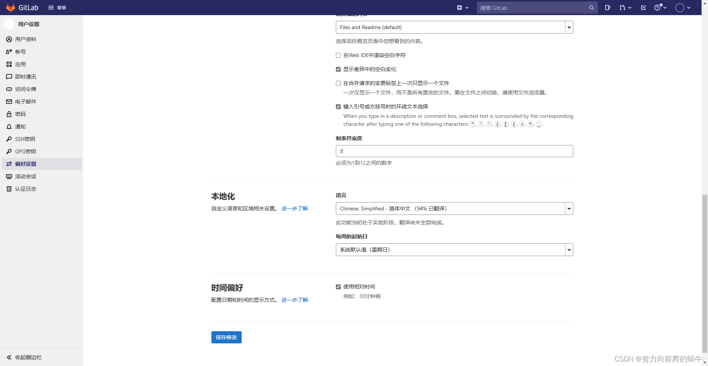Open the create new plus dropdown
Image resolution: width=708 pixels, height=366 pixels.
[463, 8]
